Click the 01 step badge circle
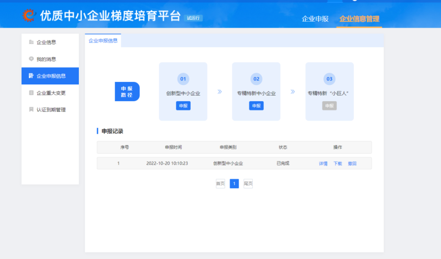 pyautogui.click(x=183, y=79)
